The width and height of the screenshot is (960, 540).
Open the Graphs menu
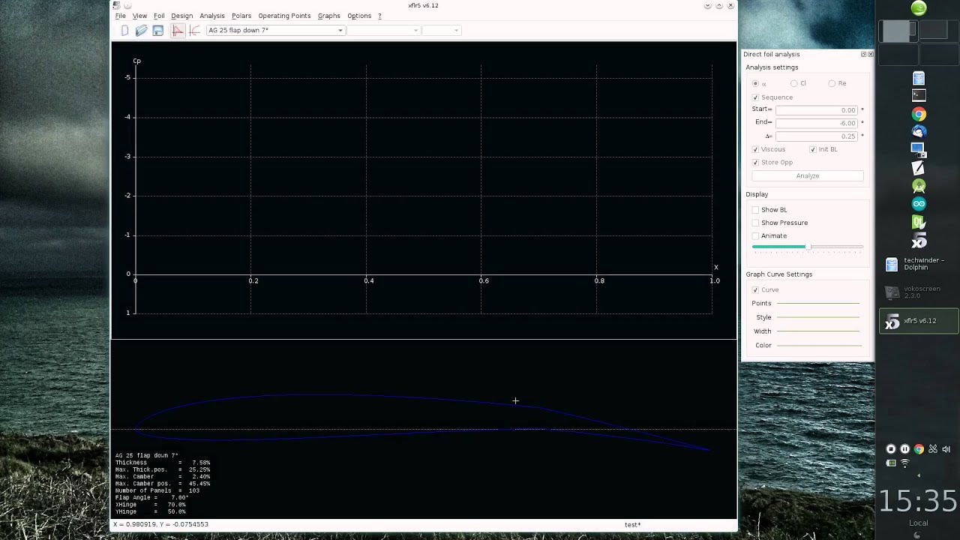click(328, 16)
